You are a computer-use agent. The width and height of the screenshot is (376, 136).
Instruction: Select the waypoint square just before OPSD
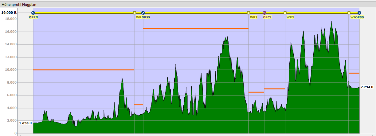pyautogui.click(x=349, y=13)
